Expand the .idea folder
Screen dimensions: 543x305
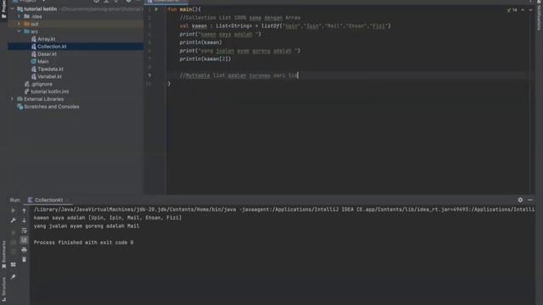19,17
